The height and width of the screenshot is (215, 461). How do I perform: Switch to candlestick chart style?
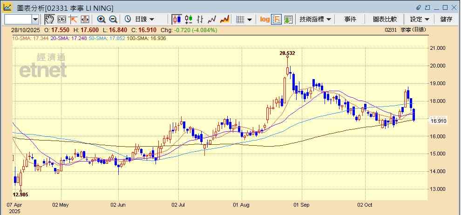coord(176,19)
